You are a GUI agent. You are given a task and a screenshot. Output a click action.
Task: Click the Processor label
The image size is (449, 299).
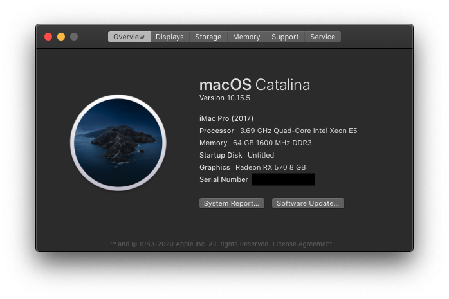[x=217, y=131]
